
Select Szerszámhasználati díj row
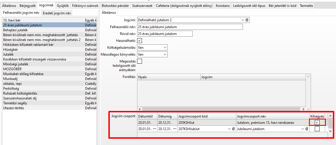(49, 98)
